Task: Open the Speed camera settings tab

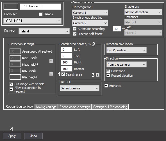Action: (x=75, y=107)
